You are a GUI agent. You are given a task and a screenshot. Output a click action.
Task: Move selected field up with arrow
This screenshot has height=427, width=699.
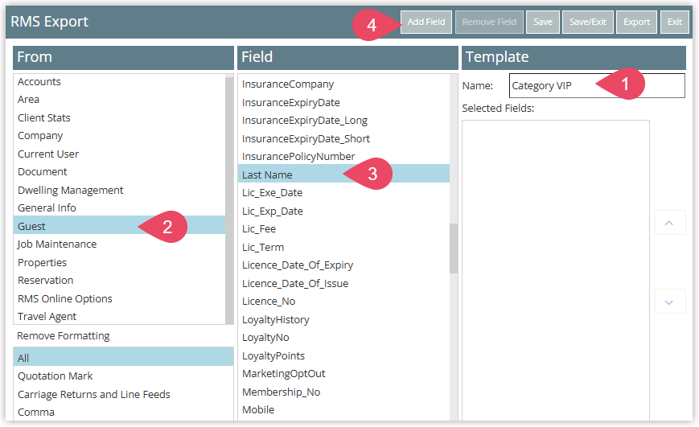[x=669, y=223]
